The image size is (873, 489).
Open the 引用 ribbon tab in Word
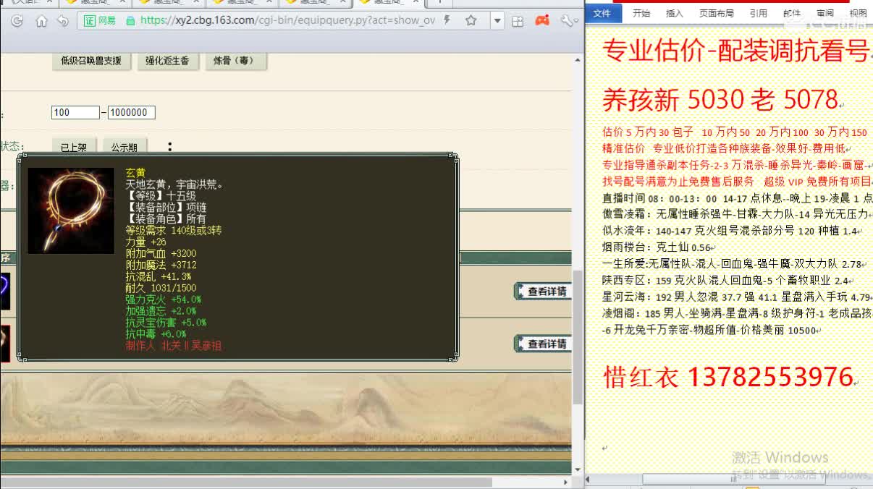pos(759,13)
